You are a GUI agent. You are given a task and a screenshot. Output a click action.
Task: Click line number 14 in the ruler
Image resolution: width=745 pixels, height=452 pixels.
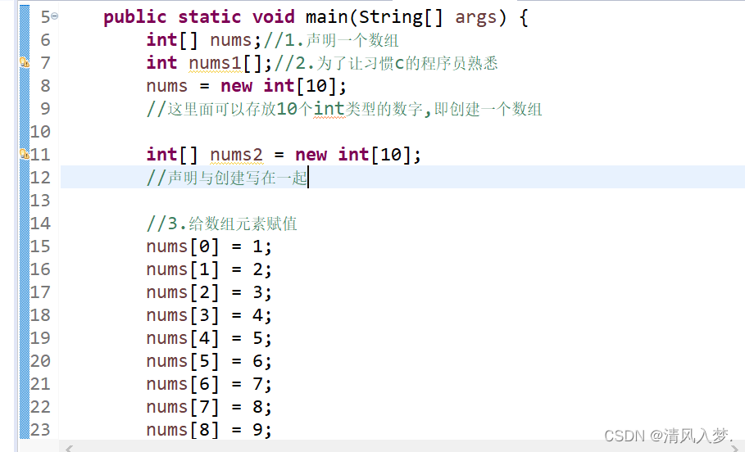(40, 224)
